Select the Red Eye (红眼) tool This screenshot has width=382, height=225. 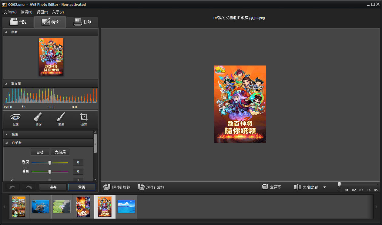[x=15, y=119]
